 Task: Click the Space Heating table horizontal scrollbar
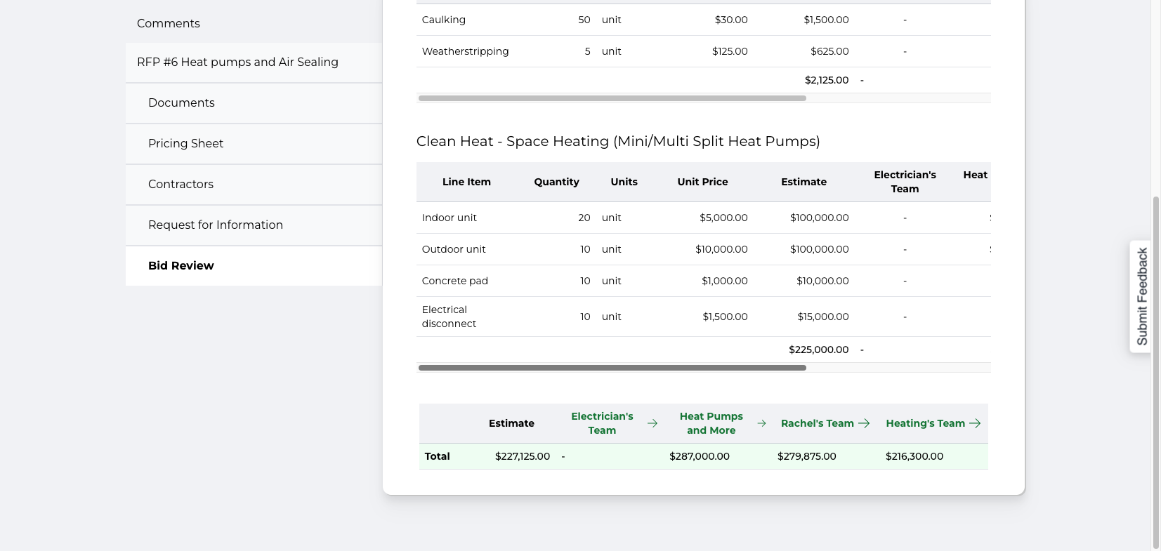point(612,368)
